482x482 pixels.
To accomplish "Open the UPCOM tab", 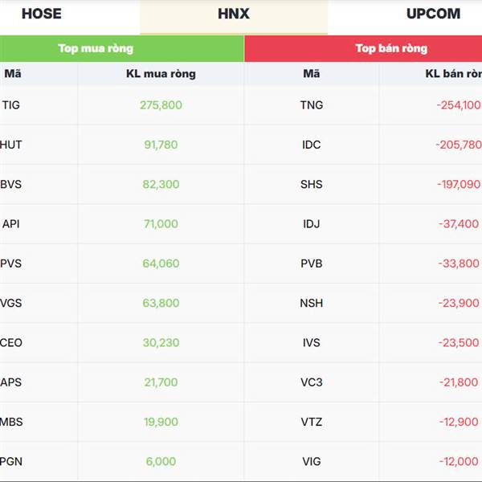I will click(434, 14).
